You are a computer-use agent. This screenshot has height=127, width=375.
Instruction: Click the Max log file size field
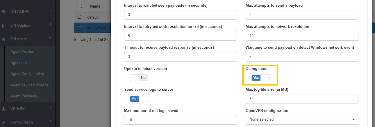[x=302, y=99]
